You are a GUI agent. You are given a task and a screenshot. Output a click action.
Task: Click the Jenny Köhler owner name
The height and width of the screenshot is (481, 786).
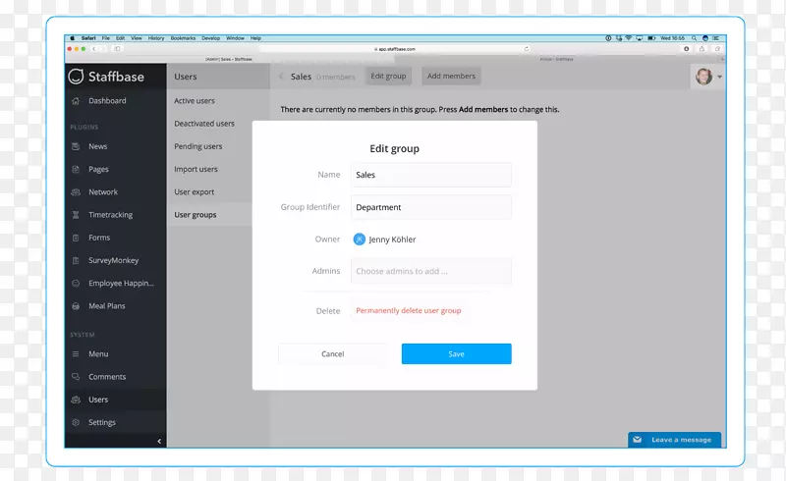coord(392,240)
